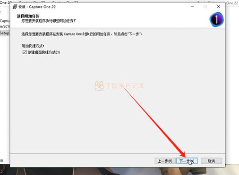The height and width of the screenshot is (175, 239).
Task: Go back with the 上一步 button
Action: coord(165,161)
